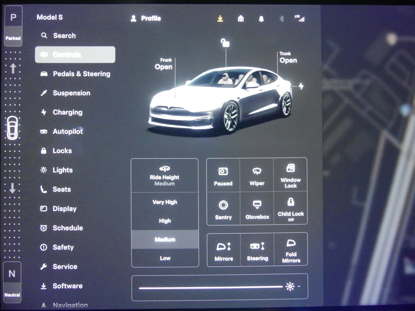Open the garage door HomeLink icon
This screenshot has width=415, height=311.
[241, 19]
